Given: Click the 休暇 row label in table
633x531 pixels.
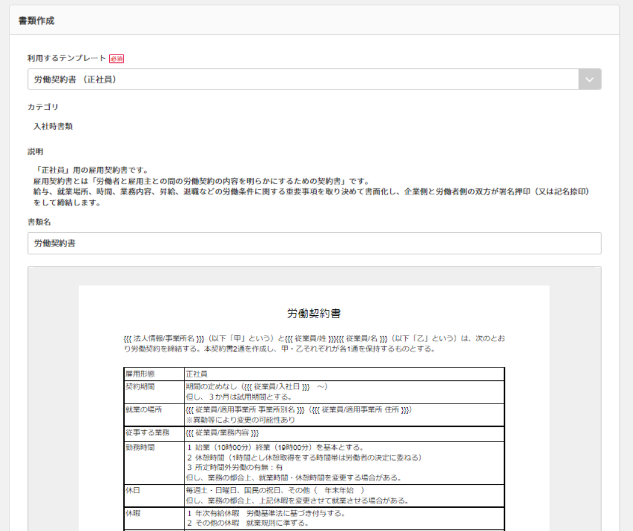Looking at the screenshot, I should pyautogui.click(x=133, y=514).
